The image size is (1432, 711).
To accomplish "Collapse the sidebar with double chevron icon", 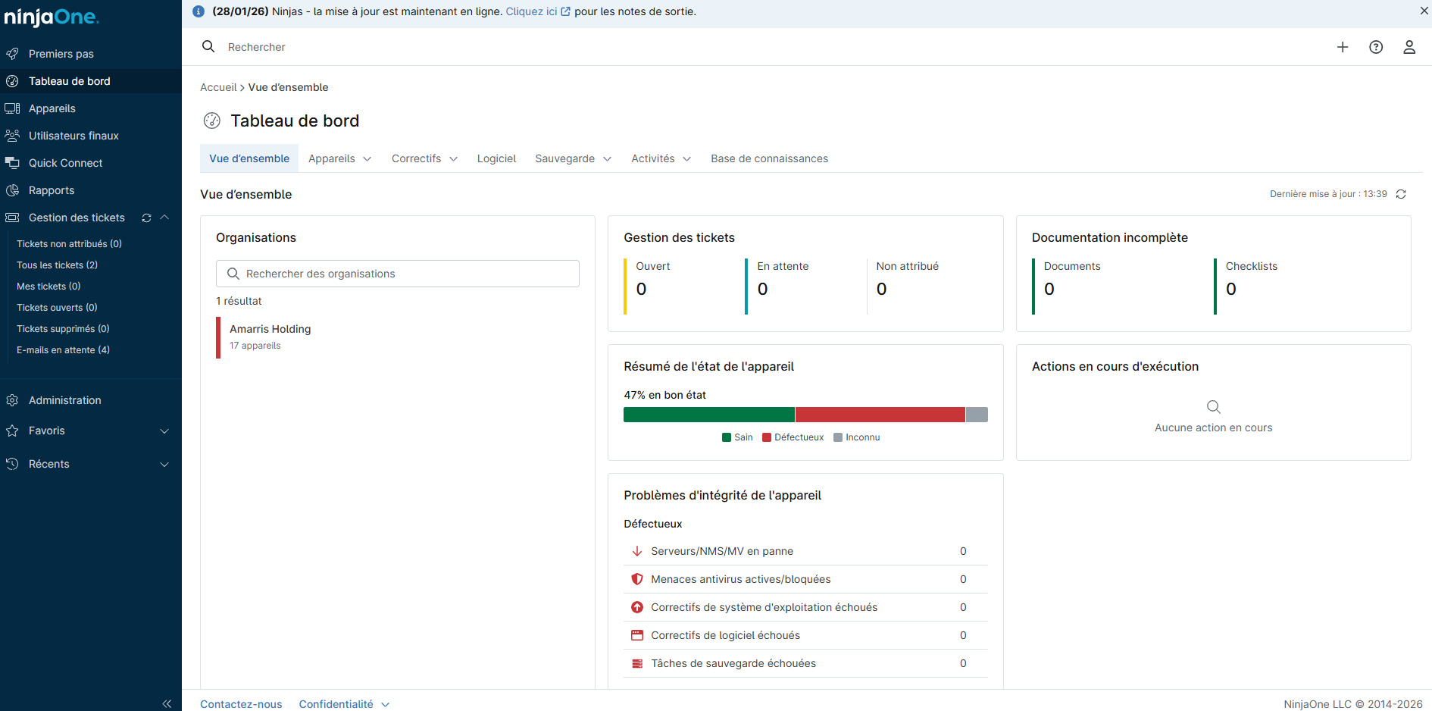I will [167, 703].
